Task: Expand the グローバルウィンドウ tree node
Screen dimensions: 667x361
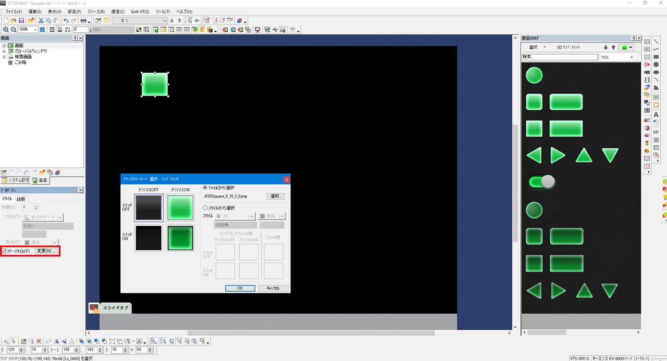Action: click(x=4, y=51)
